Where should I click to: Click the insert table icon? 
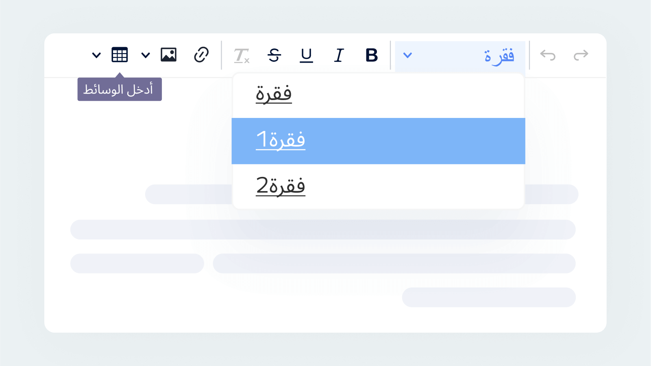120,54
